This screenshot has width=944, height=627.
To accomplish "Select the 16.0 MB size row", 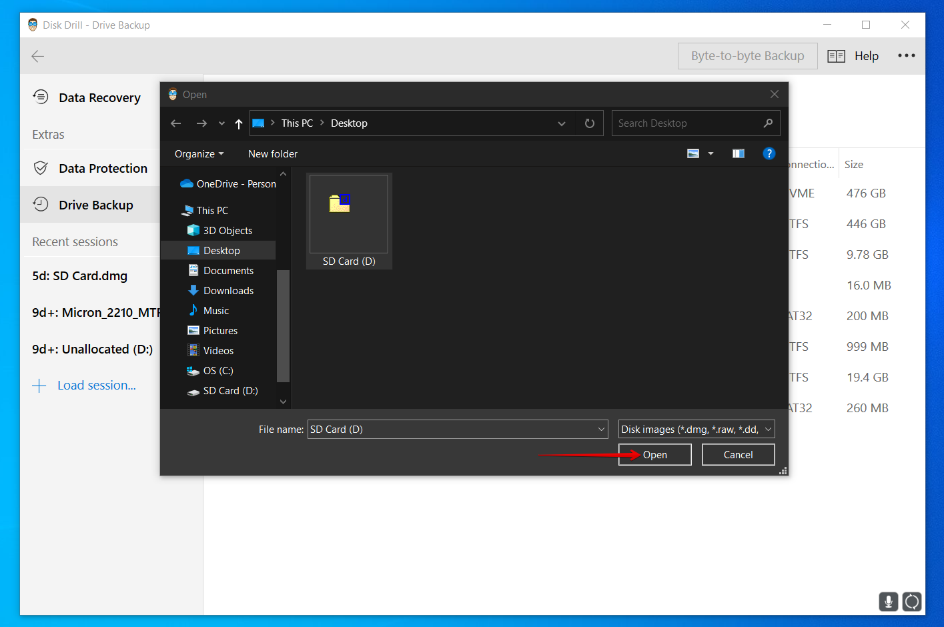I will pyautogui.click(x=869, y=285).
